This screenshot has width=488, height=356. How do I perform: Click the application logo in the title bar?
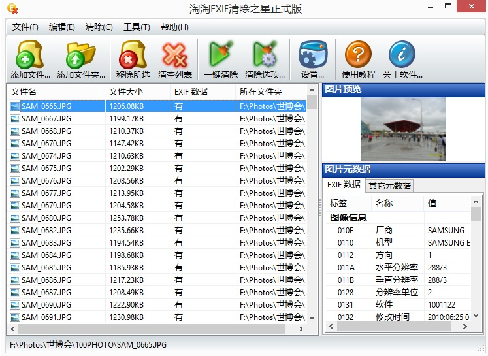(x=12, y=8)
